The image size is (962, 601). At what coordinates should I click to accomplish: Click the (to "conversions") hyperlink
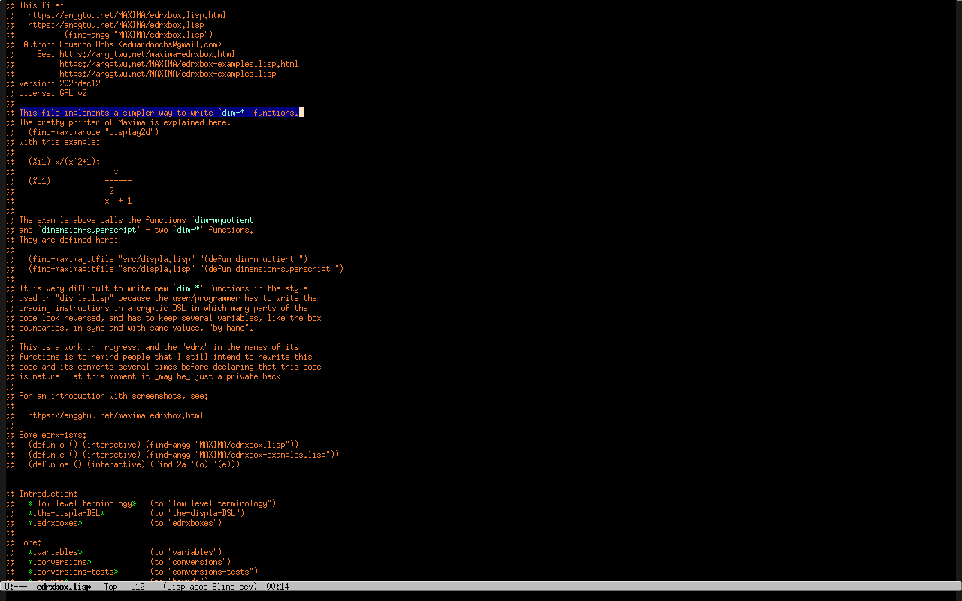pyautogui.click(x=190, y=562)
